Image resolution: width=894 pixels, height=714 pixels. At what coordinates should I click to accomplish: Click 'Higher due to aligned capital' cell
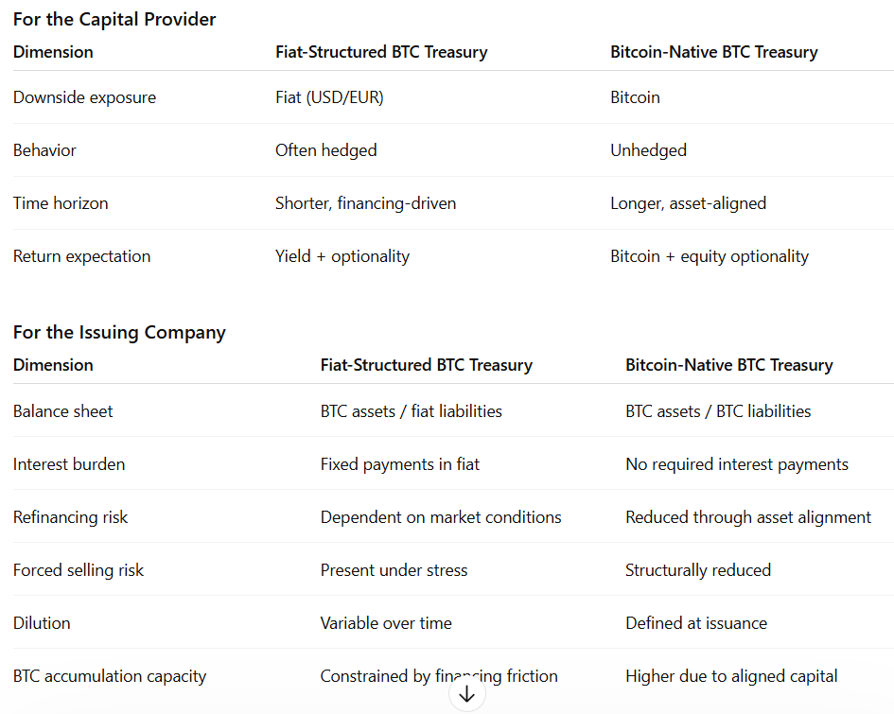731,676
